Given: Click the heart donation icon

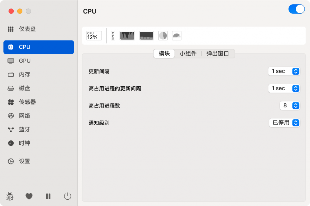Looking at the screenshot, I should pos(29,196).
